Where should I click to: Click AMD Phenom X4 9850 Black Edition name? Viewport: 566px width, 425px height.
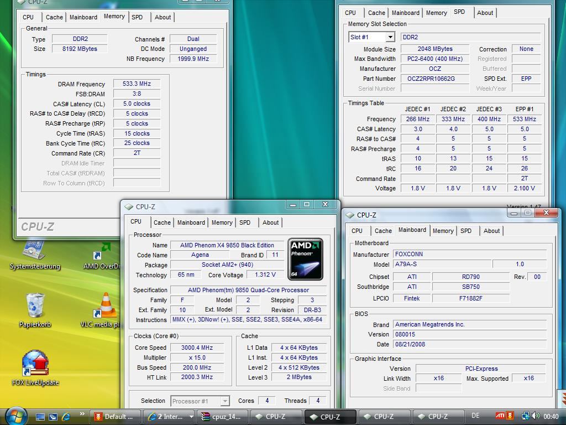(x=227, y=245)
